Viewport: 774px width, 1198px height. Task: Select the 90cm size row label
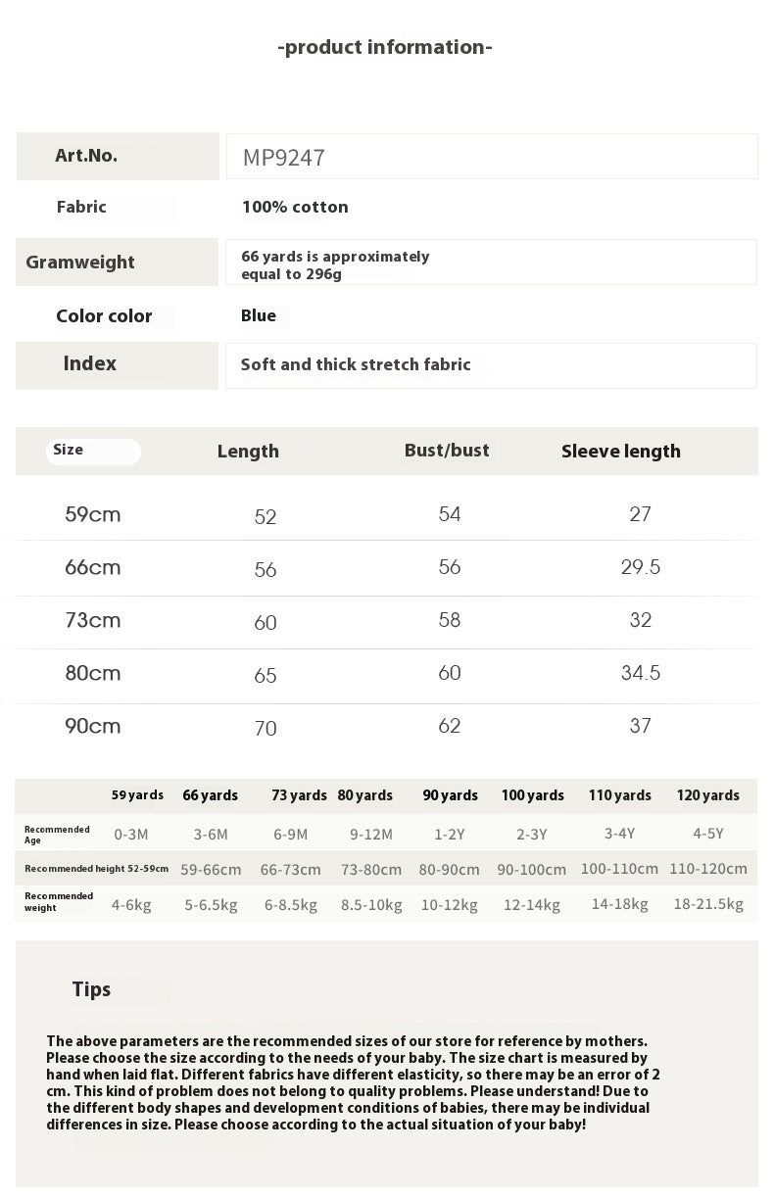pos(93,726)
